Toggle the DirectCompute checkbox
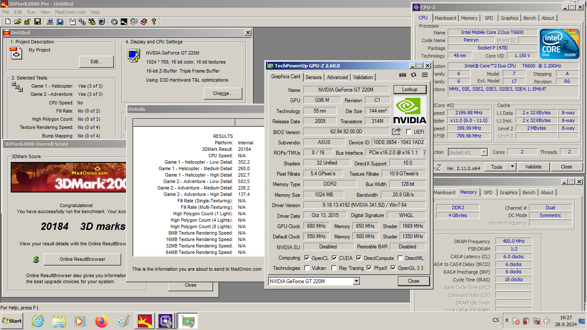Viewport: 587px width, 330px height. tap(359, 258)
